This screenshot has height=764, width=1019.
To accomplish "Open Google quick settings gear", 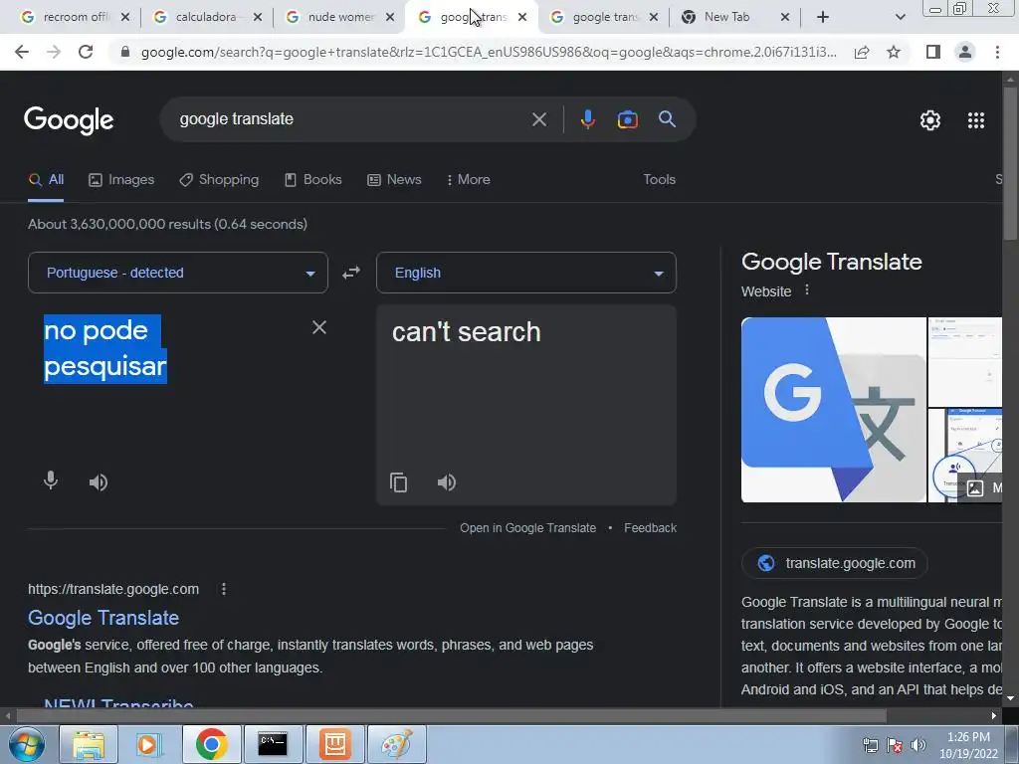I will coord(930,120).
